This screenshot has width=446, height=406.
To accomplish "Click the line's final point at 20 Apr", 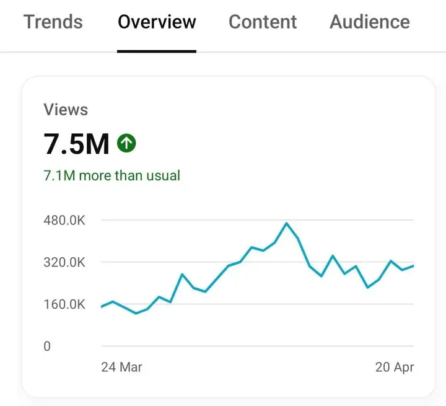I will pos(413,266).
